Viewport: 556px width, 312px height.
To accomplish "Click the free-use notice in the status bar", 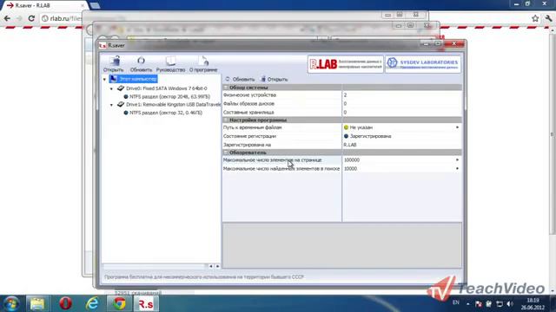I will pyautogui.click(x=204, y=277).
